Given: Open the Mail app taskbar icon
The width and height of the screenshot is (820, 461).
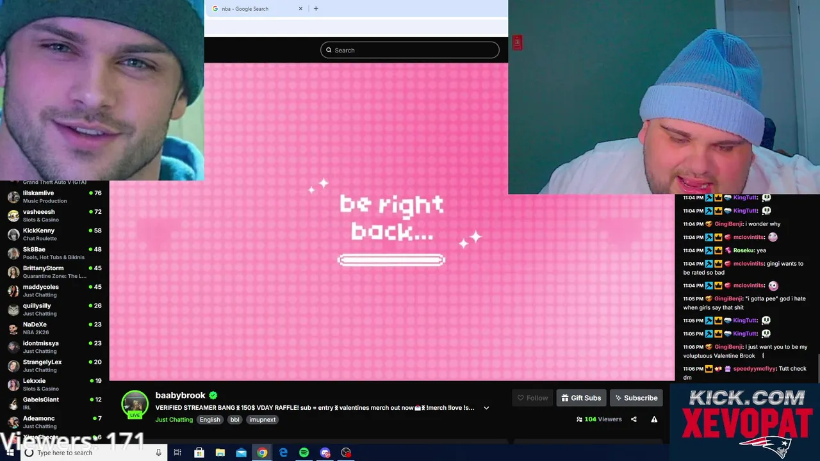Looking at the screenshot, I should click(x=241, y=453).
